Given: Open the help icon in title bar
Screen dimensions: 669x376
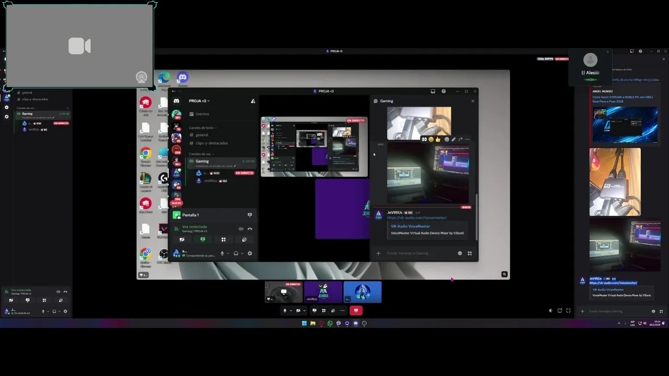Looking at the screenshot, I should 640,51.
